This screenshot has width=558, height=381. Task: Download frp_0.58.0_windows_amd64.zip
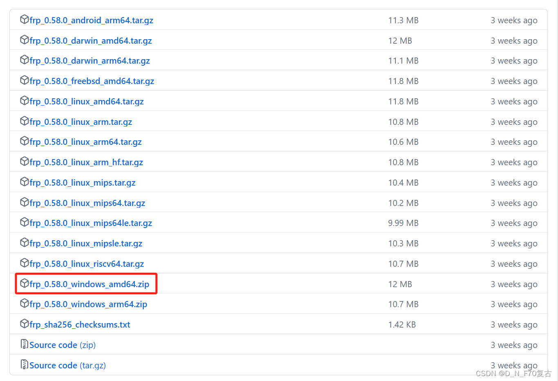[x=89, y=284]
